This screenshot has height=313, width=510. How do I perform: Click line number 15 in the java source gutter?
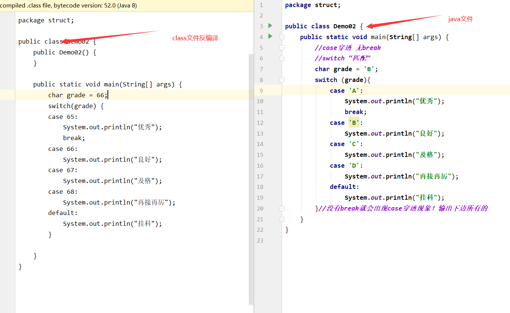pos(260,155)
